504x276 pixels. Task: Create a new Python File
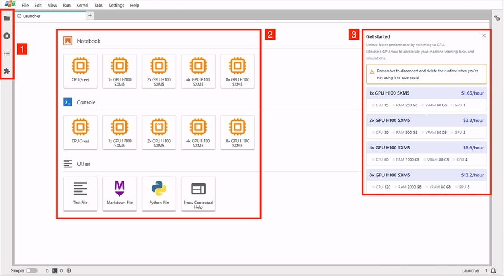pyautogui.click(x=158, y=194)
